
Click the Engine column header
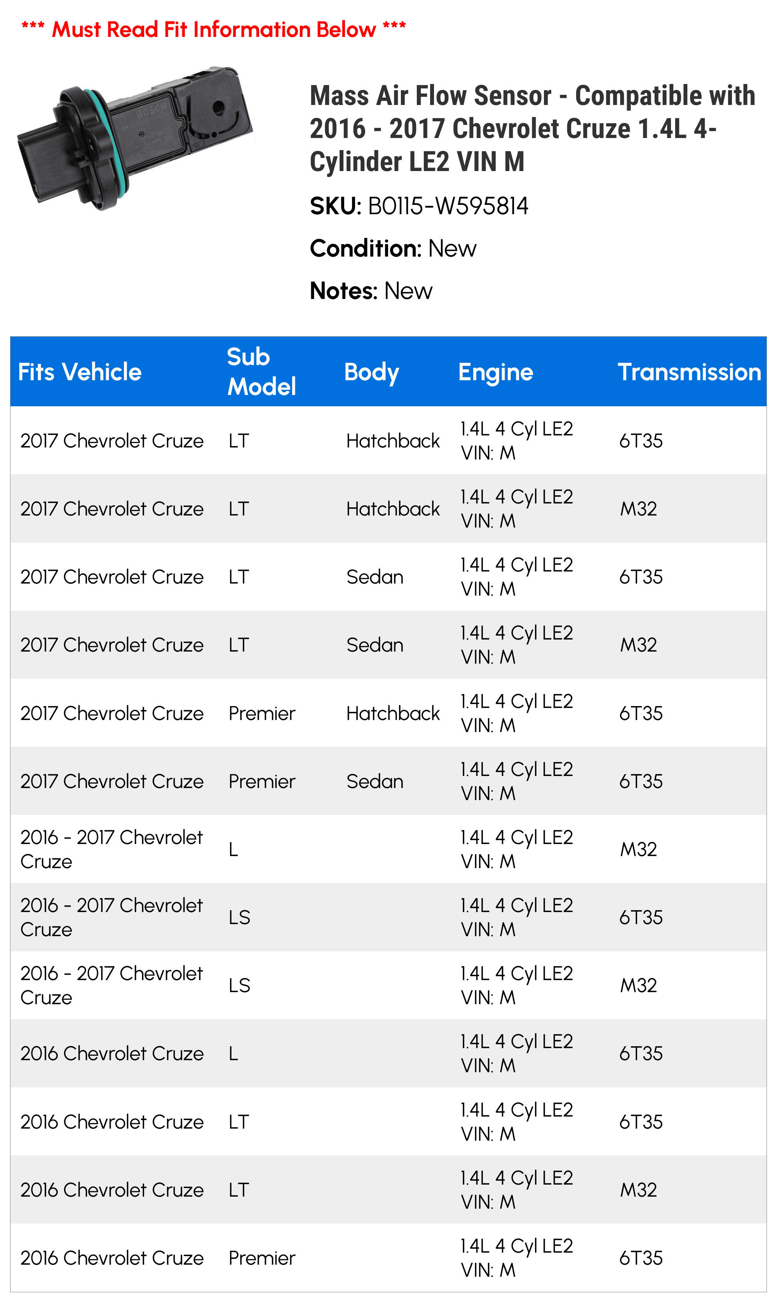(x=495, y=372)
